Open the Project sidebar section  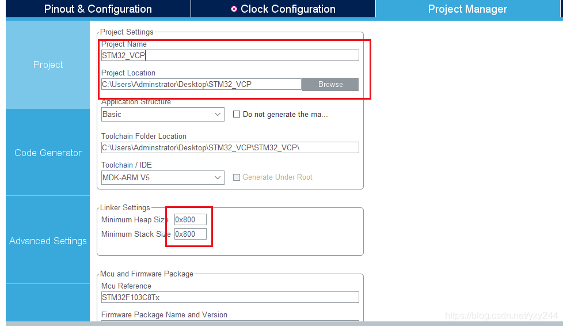(x=48, y=65)
